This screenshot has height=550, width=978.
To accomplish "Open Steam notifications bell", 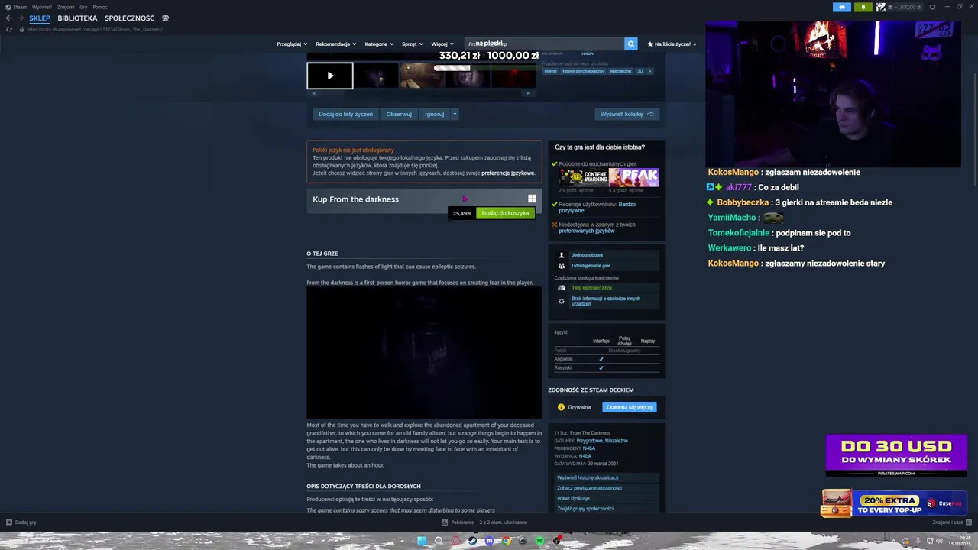I will point(863,7).
